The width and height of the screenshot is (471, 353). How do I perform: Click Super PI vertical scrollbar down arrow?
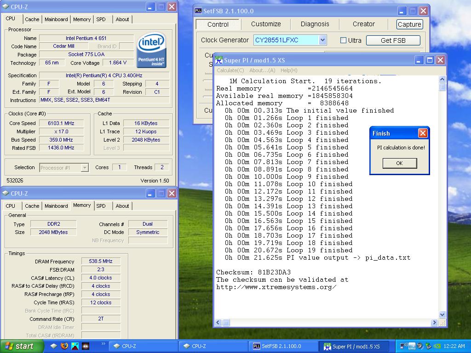pos(442,314)
